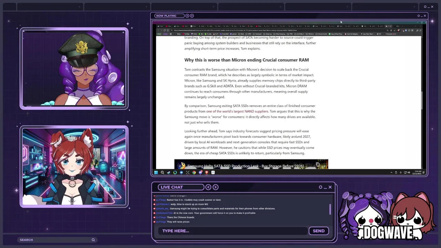Viewport: 441px width, 248px height.
Task: Click the SEARCH field at bottom left
Action: tap(57, 240)
